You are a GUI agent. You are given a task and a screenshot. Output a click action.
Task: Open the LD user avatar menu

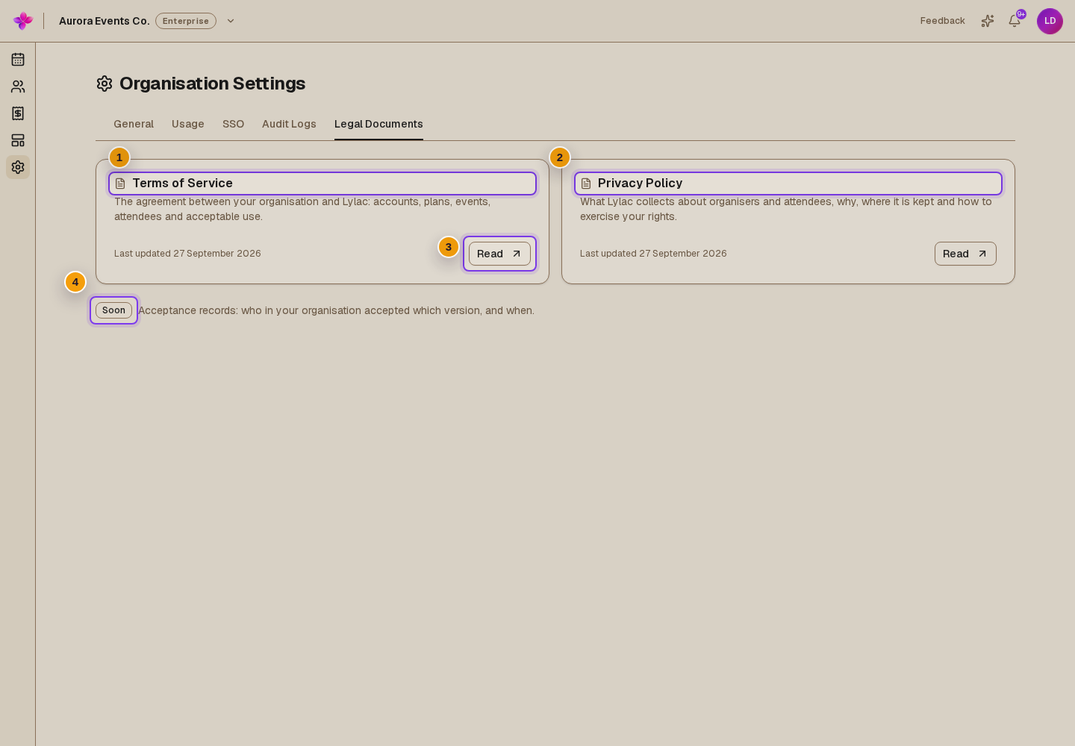tap(1050, 21)
